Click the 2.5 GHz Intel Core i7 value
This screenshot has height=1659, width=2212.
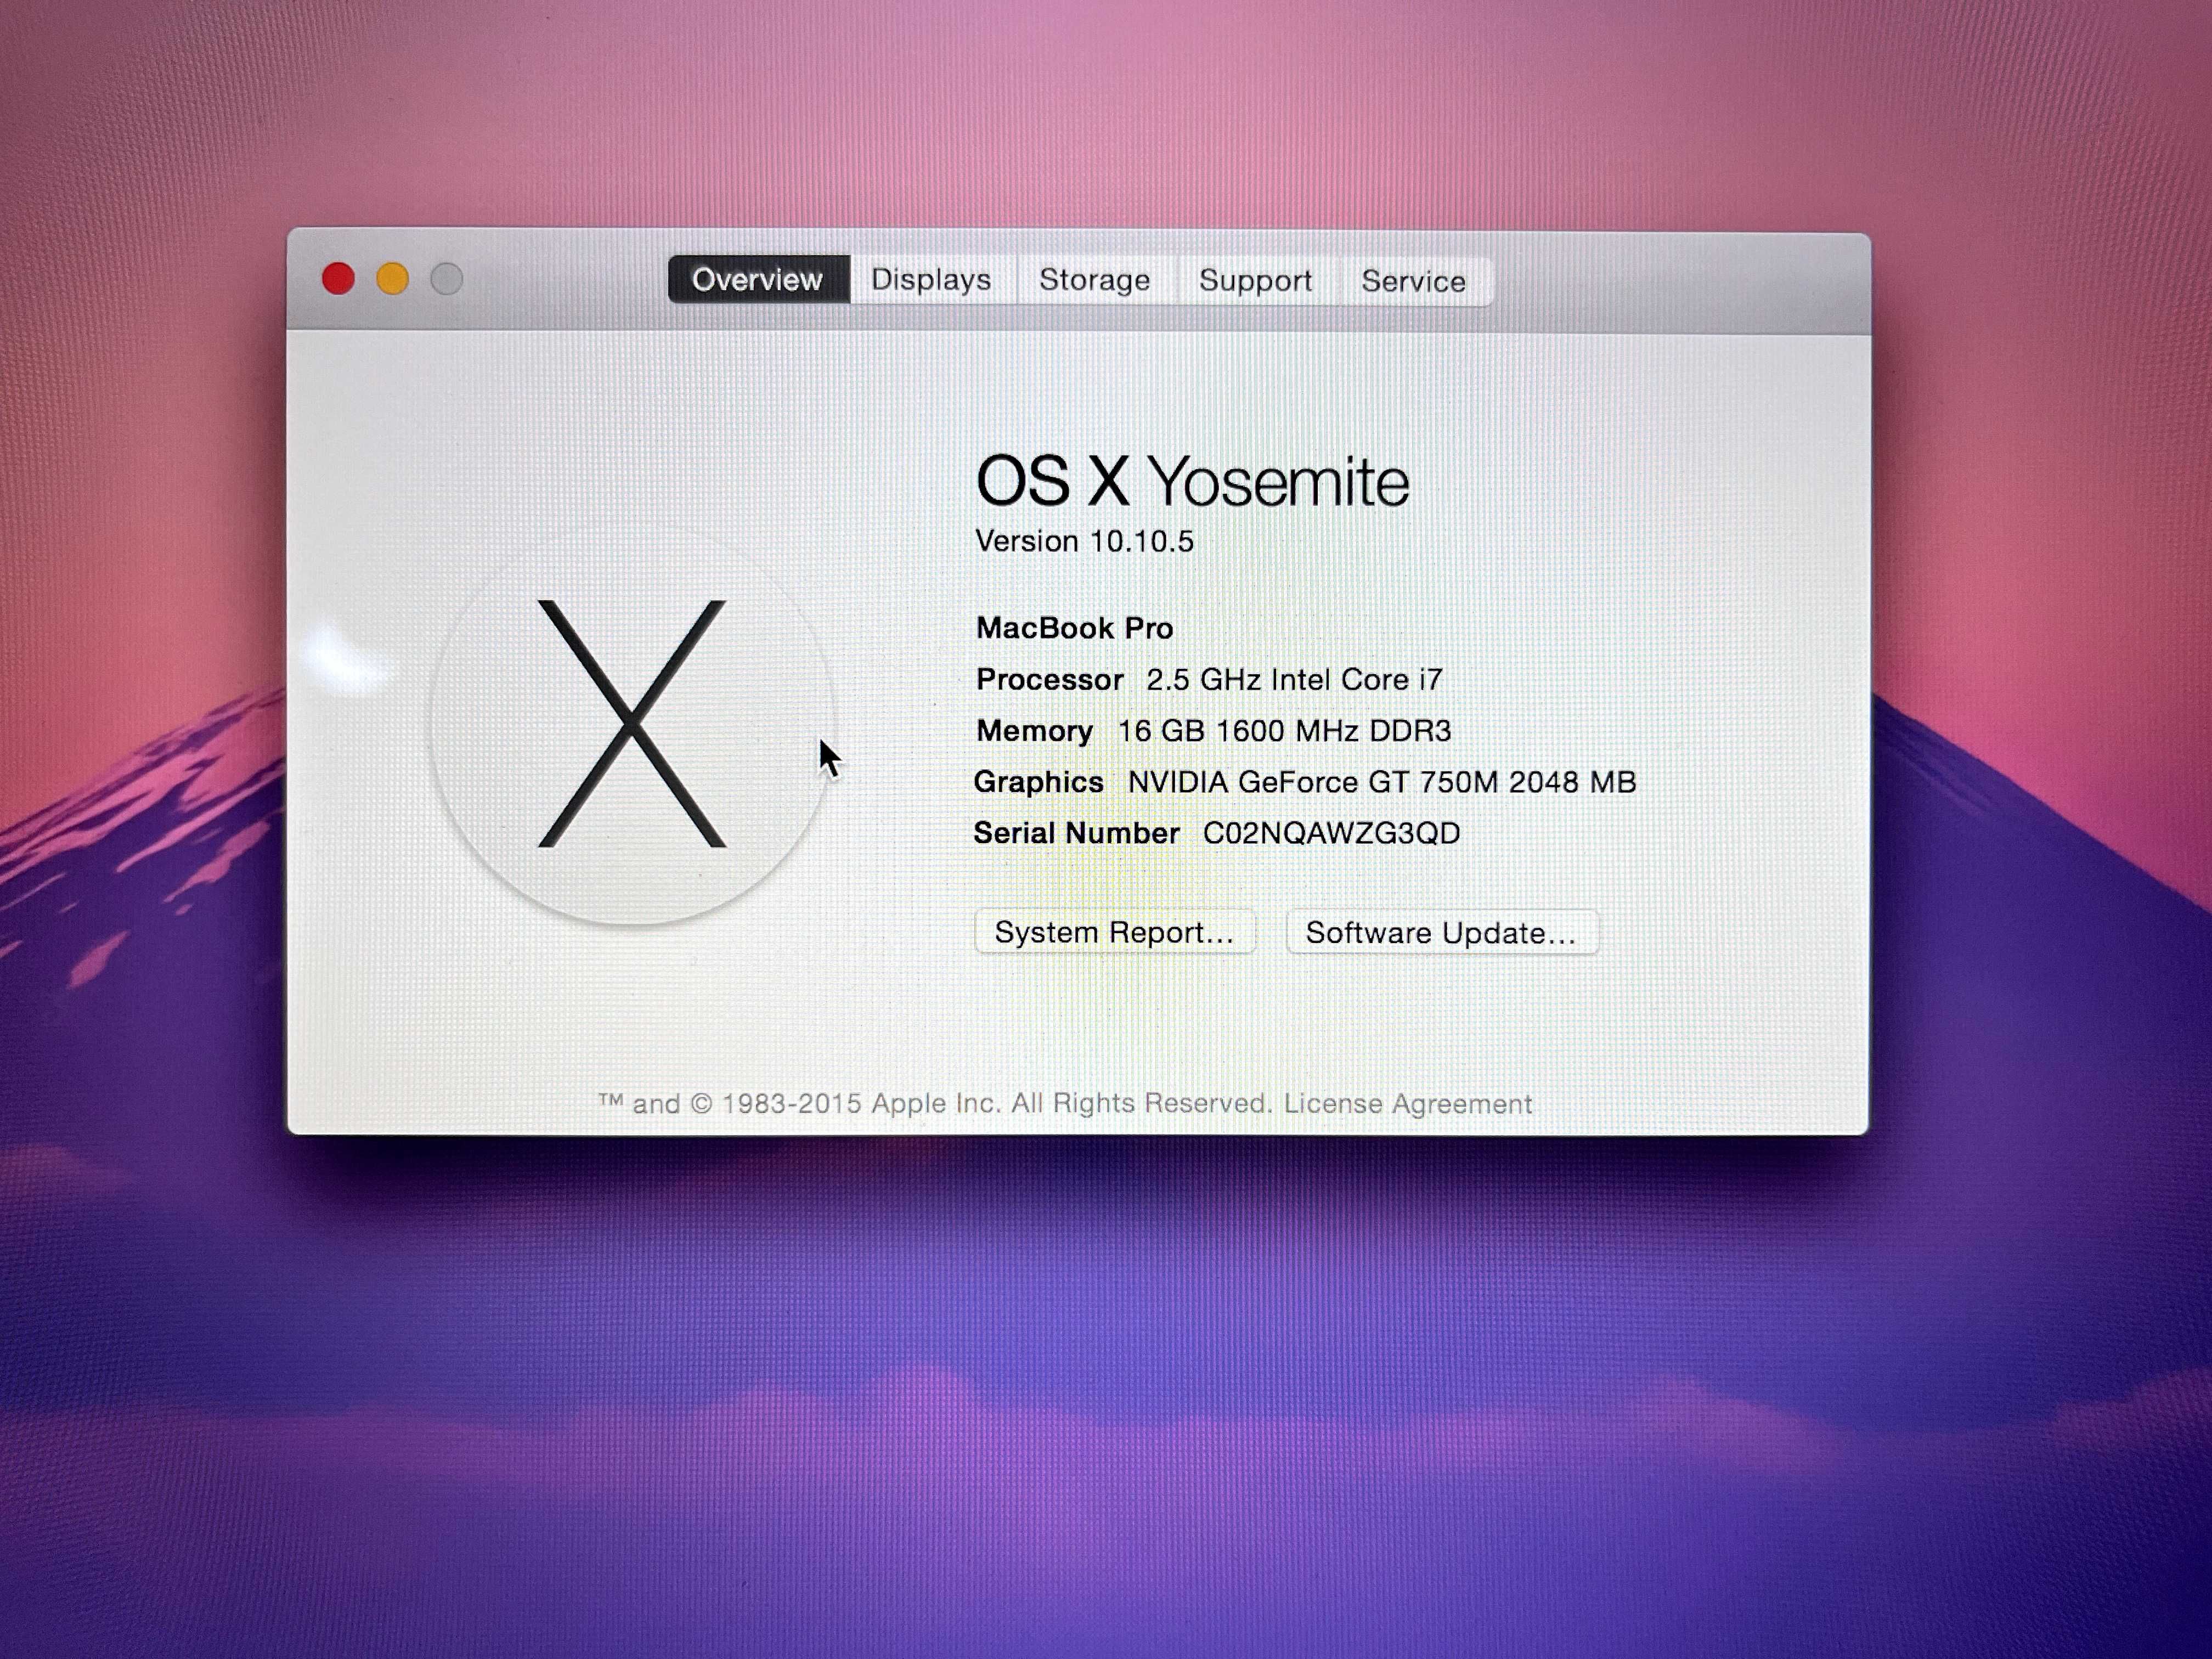coord(1294,680)
